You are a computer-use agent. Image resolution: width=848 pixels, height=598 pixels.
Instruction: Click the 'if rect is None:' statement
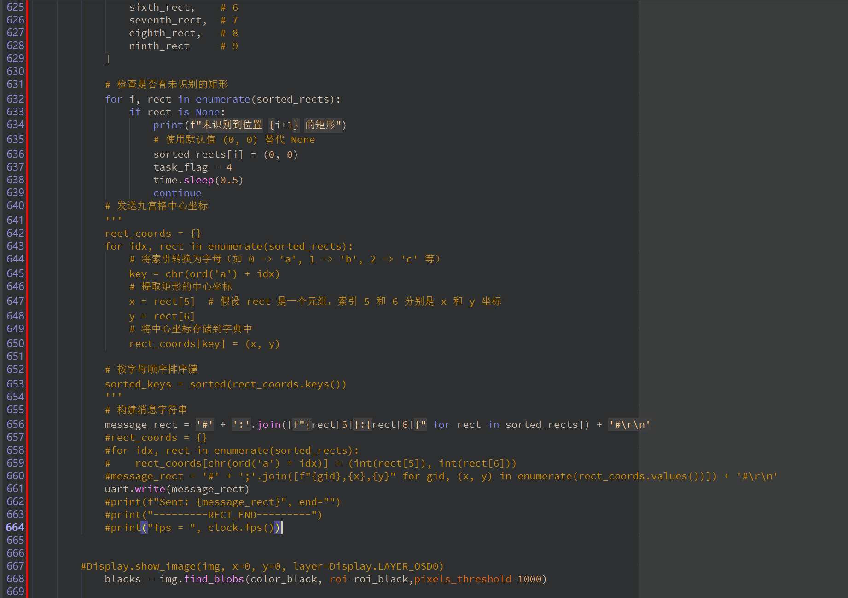[177, 112]
